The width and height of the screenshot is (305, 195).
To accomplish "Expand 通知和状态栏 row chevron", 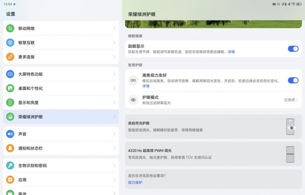I will 114,148.
